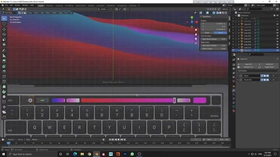Open the timeline Playback menu
The image size is (280, 157).
(12, 140)
